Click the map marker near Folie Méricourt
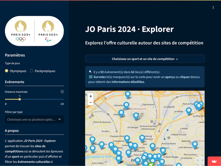The width and height of the screenshot is (221, 166). click(195, 144)
